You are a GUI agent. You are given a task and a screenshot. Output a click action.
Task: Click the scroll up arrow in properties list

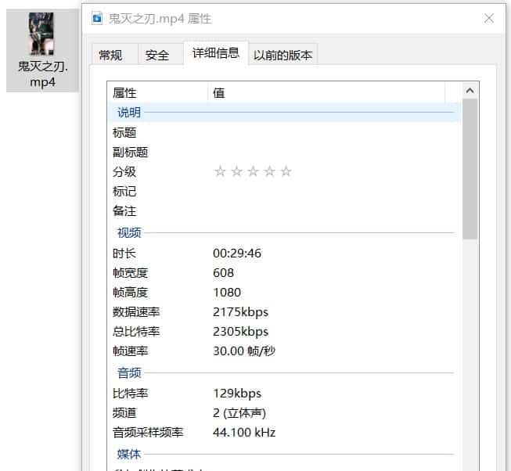pos(470,92)
